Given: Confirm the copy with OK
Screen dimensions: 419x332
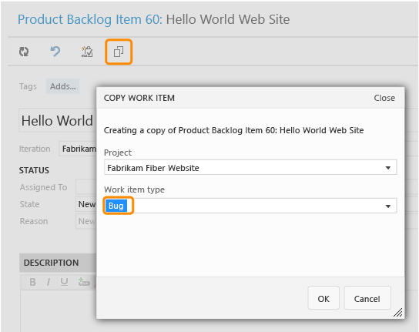Looking at the screenshot, I should pos(323,298).
